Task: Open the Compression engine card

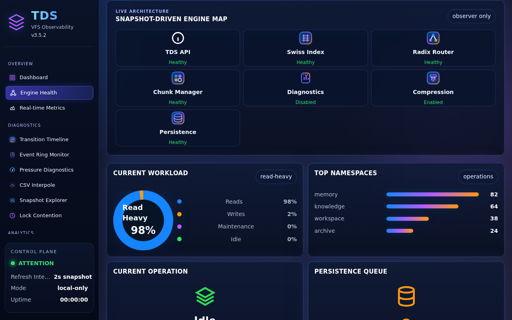Action: coord(433,88)
